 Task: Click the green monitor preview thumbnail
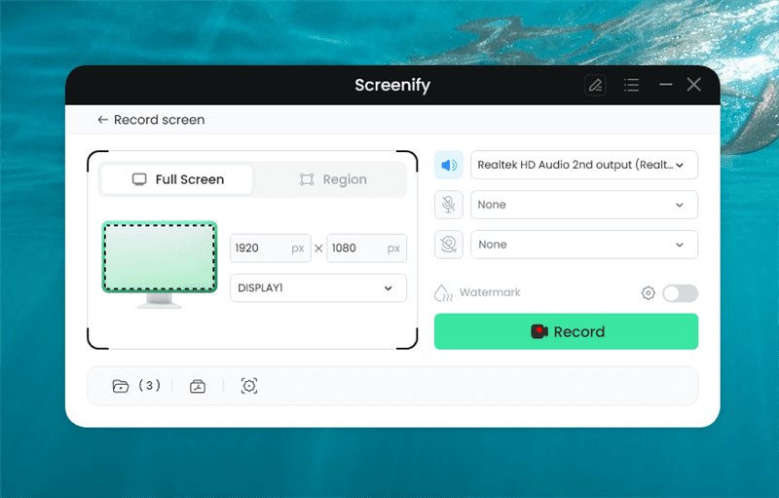[x=160, y=264]
